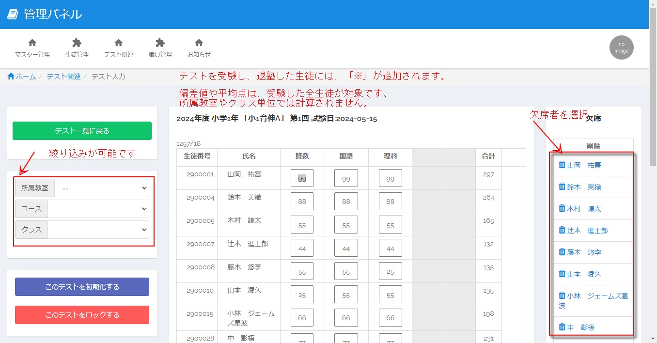Click the home icon in the breadcrumb
This screenshot has width=657, height=343.
coord(11,77)
